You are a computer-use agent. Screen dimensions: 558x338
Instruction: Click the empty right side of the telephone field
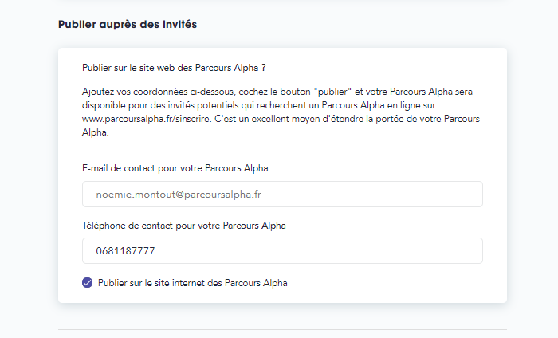click(391, 251)
